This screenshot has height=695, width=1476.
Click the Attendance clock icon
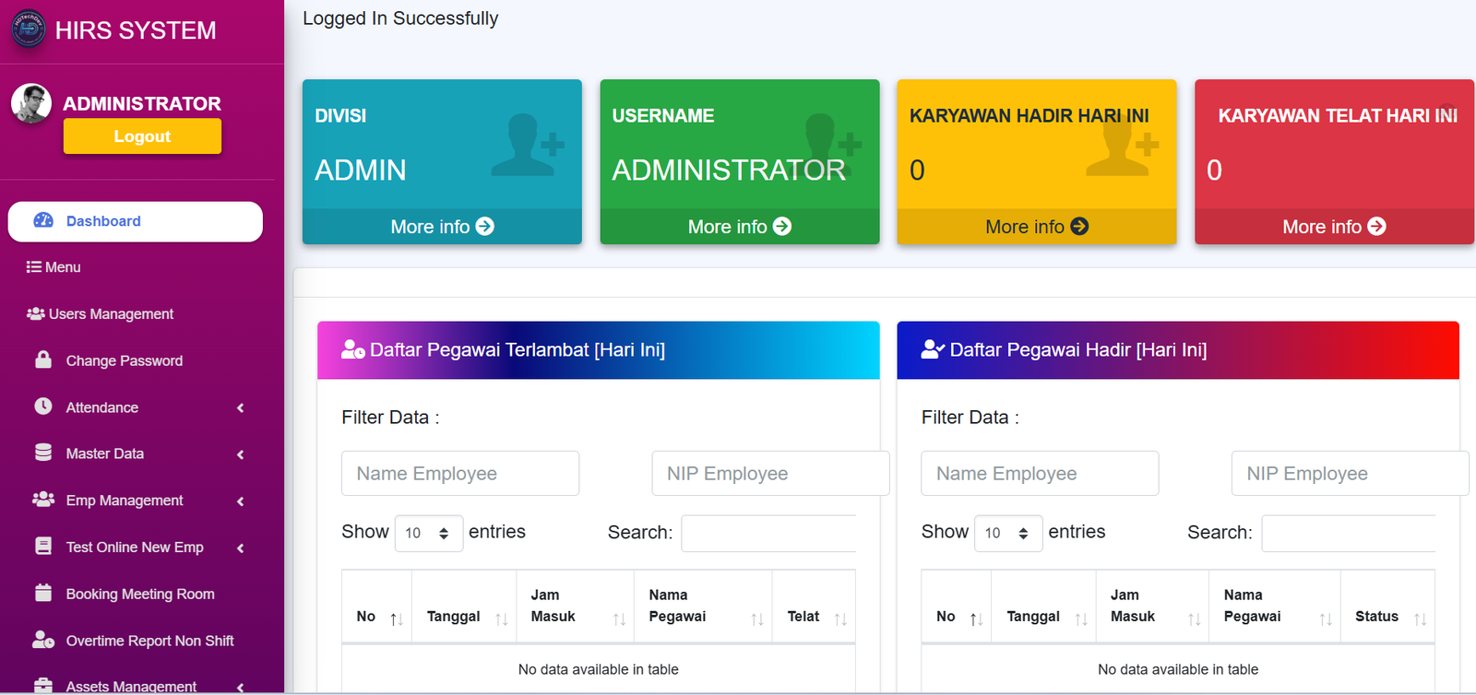[43, 406]
